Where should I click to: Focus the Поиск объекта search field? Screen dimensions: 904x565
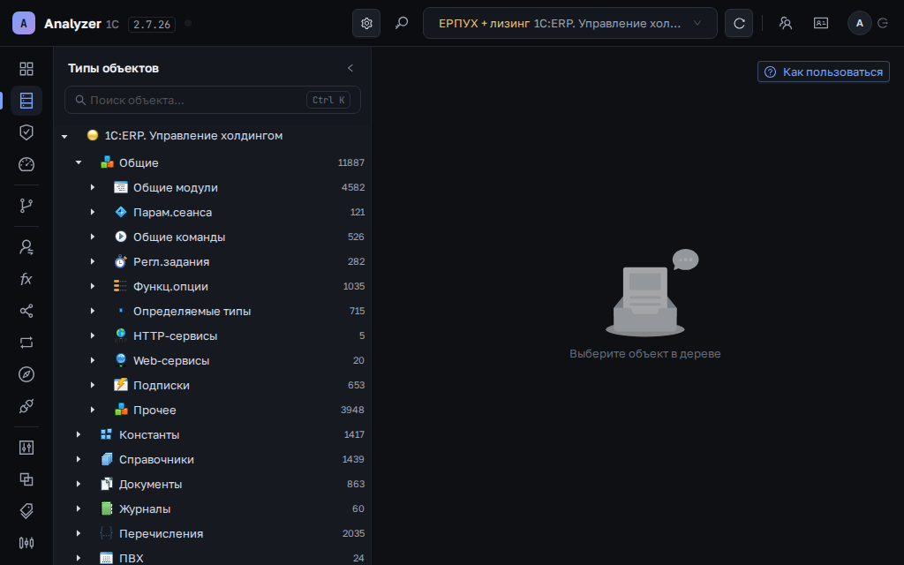click(213, 100)
